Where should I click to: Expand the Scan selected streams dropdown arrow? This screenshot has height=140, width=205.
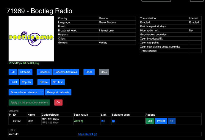42,92
